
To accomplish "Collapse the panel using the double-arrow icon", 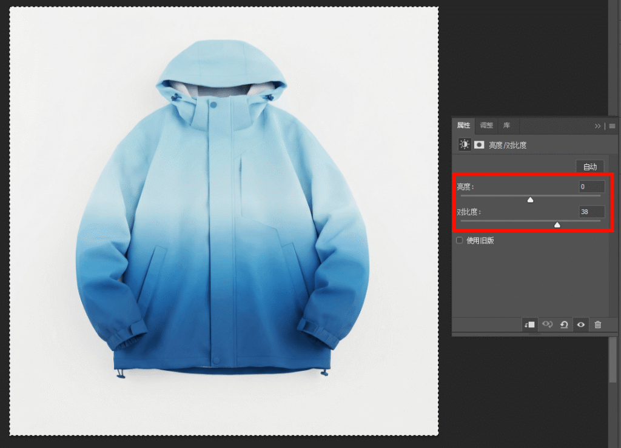I will coord(598,126).
